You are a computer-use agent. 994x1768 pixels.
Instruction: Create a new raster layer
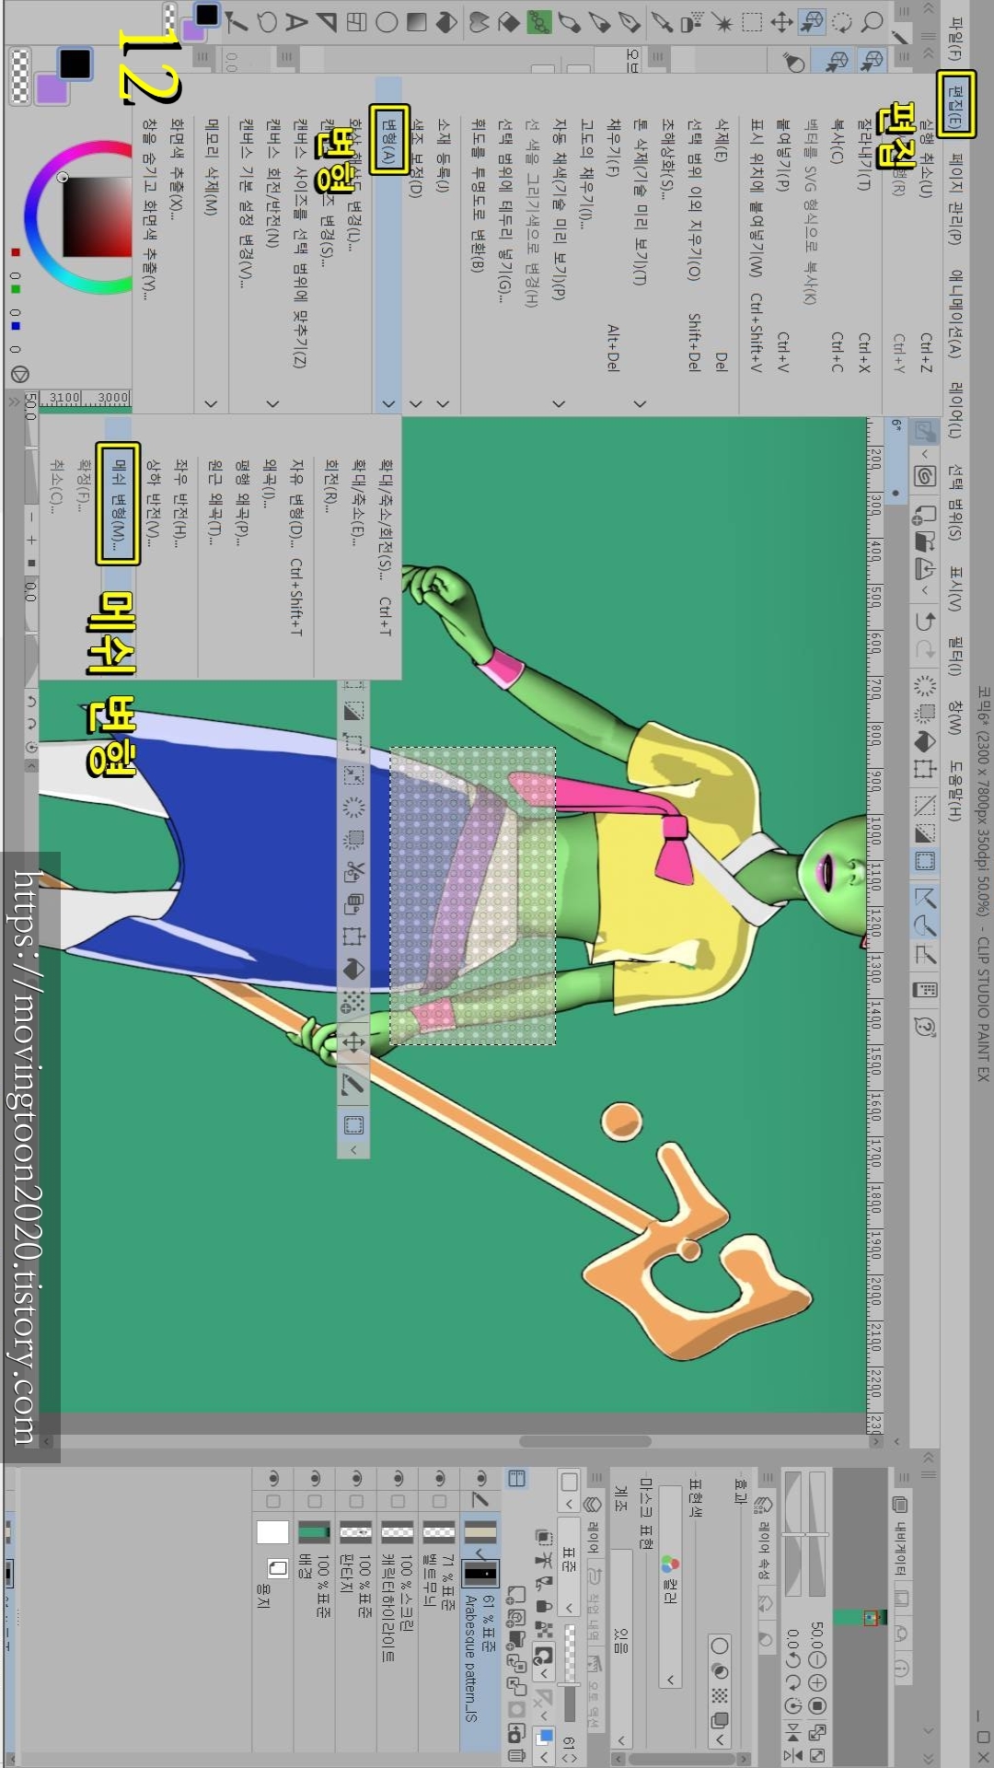click(x=517, y=1594)
